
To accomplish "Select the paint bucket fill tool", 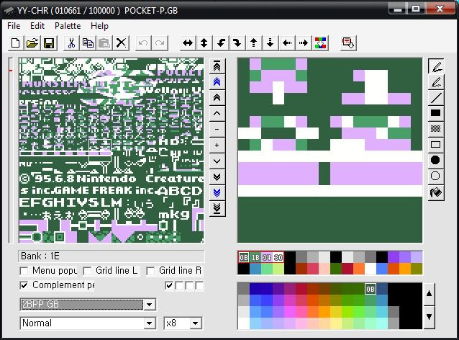I will (x=436, y=192).
